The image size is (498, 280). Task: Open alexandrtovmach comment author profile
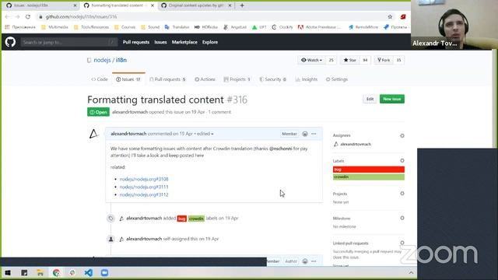[128, 134]
